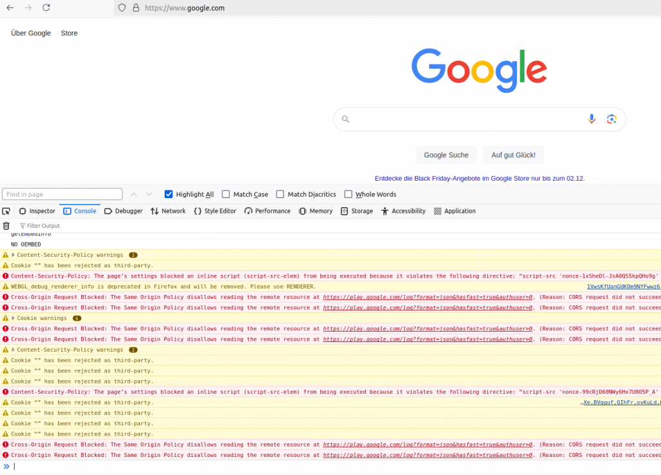Switch to the Network tab

(x=168, y=211)
